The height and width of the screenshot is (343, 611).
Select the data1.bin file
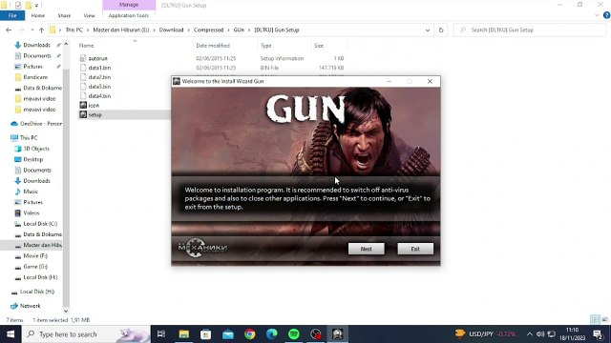[99, 68]
